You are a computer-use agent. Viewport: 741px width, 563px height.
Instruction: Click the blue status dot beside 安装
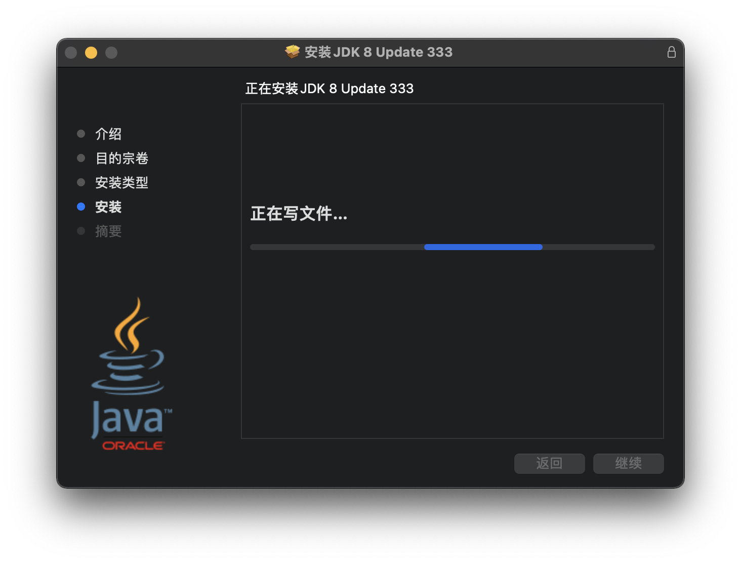pyautogui.click(x=81, y=206)
